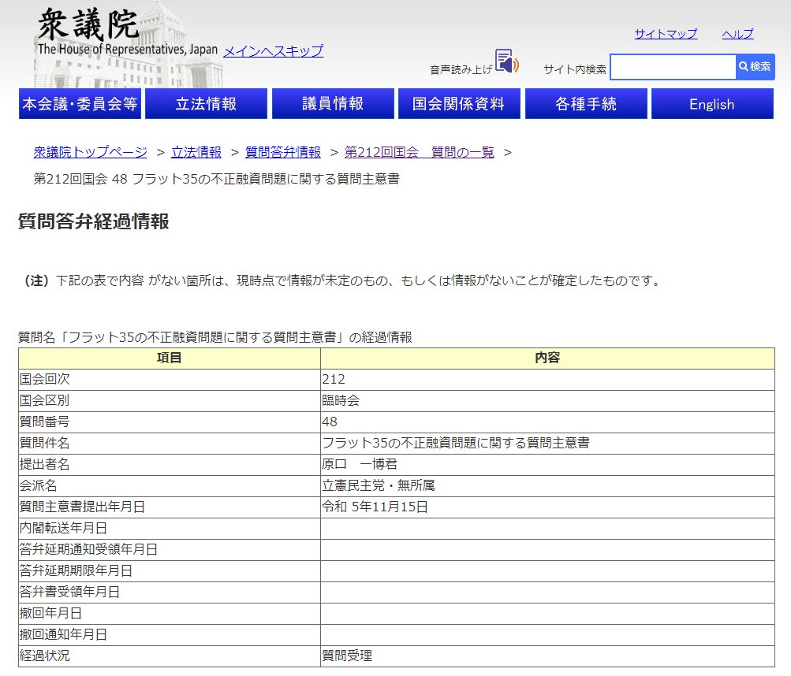
Task: Select the 質問受理 status cell
Action: click(547, 656)
